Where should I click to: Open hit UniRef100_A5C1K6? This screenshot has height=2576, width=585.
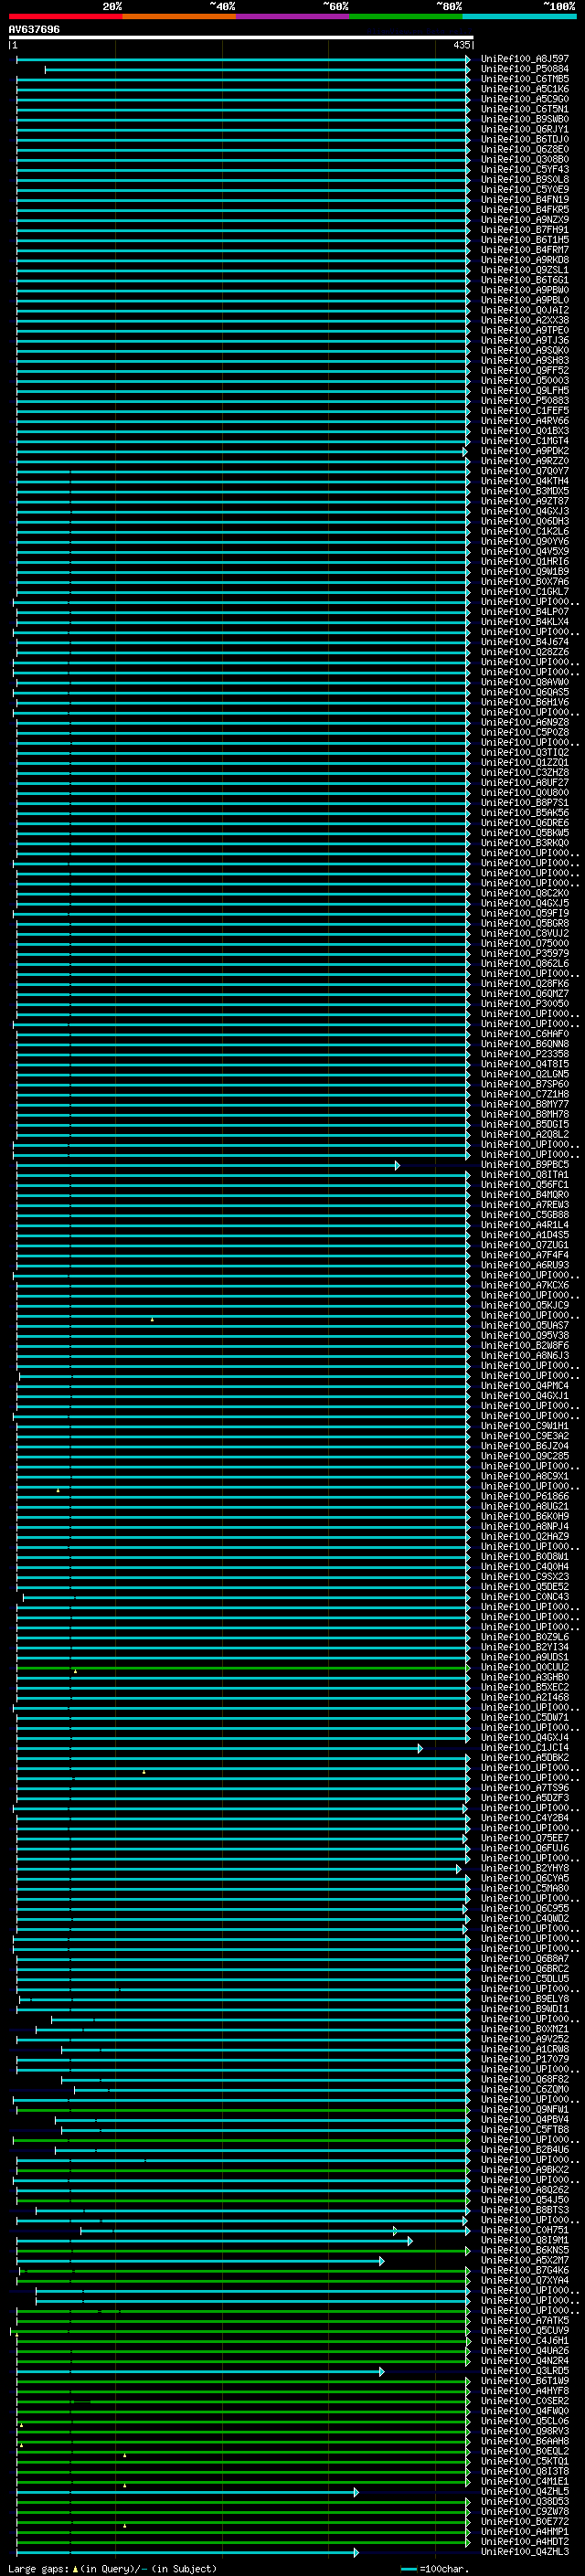tap(524, 89)
